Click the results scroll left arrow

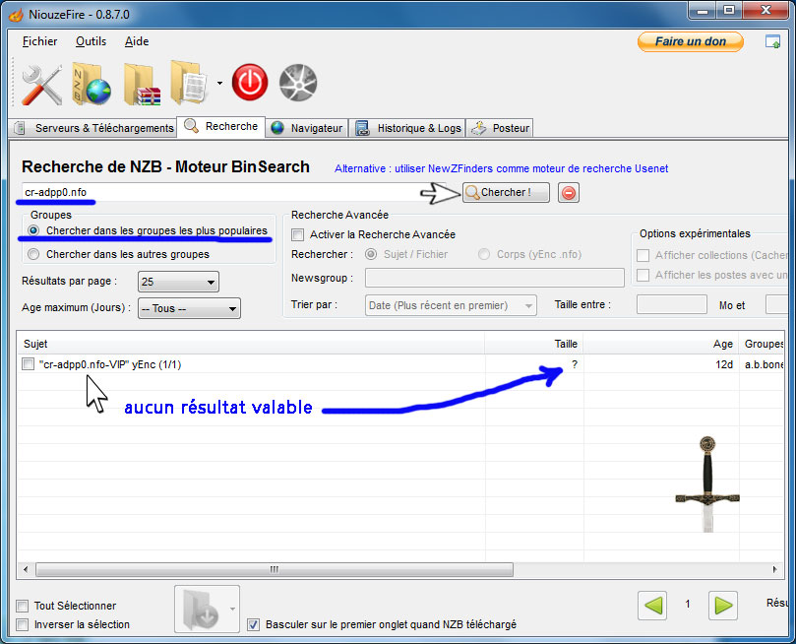tap(26, 569)
